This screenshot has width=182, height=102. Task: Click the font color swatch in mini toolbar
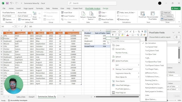coord(128,35)
